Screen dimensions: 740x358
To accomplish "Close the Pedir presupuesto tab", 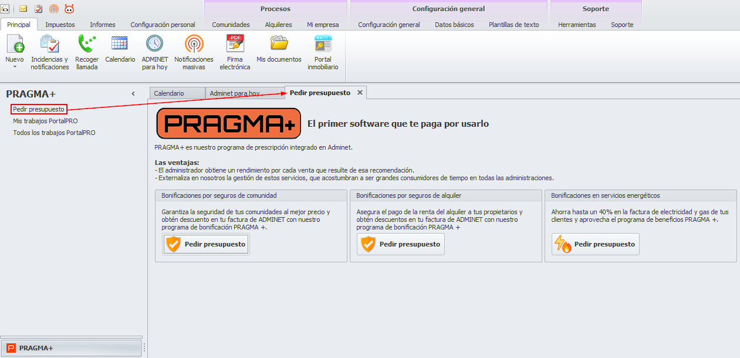I will point(360,93).
